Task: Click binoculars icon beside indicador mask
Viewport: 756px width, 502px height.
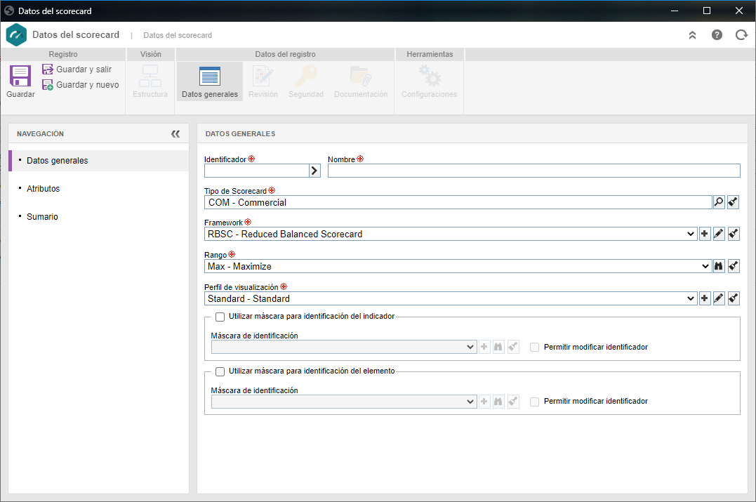Action: (x=498, y=347)
